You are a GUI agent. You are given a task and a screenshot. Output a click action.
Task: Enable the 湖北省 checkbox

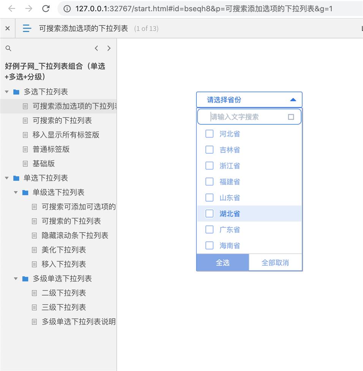[209, 214]
